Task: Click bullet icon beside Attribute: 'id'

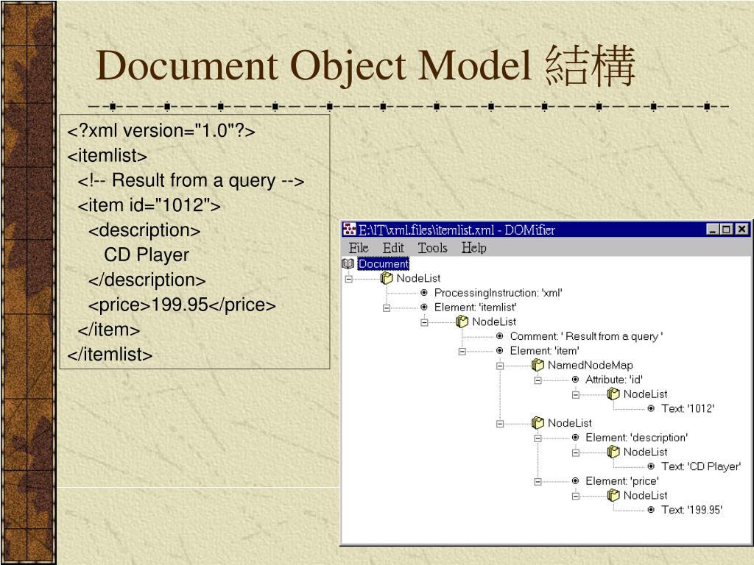Action: pos(575,380)
